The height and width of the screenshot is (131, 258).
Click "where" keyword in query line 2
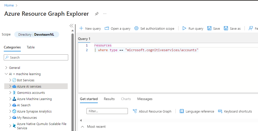(x=103, y=50)
